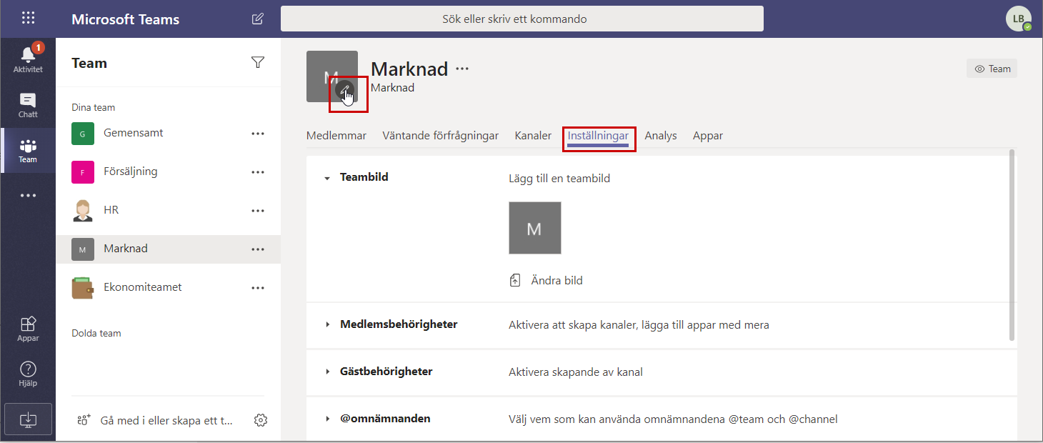Image resolution: width=1043 pixels, height=443 pixels.
Task: Click the edit pencil on Marknad avatar
Action: pos(345,91)
